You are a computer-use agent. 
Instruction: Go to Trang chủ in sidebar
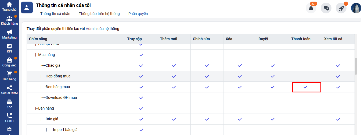click(9, 6)
